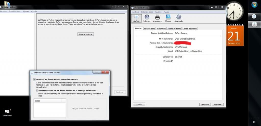261x126 pixels.
Task: Open the Discos toolbar icon
Action: (x=168, y=18)
